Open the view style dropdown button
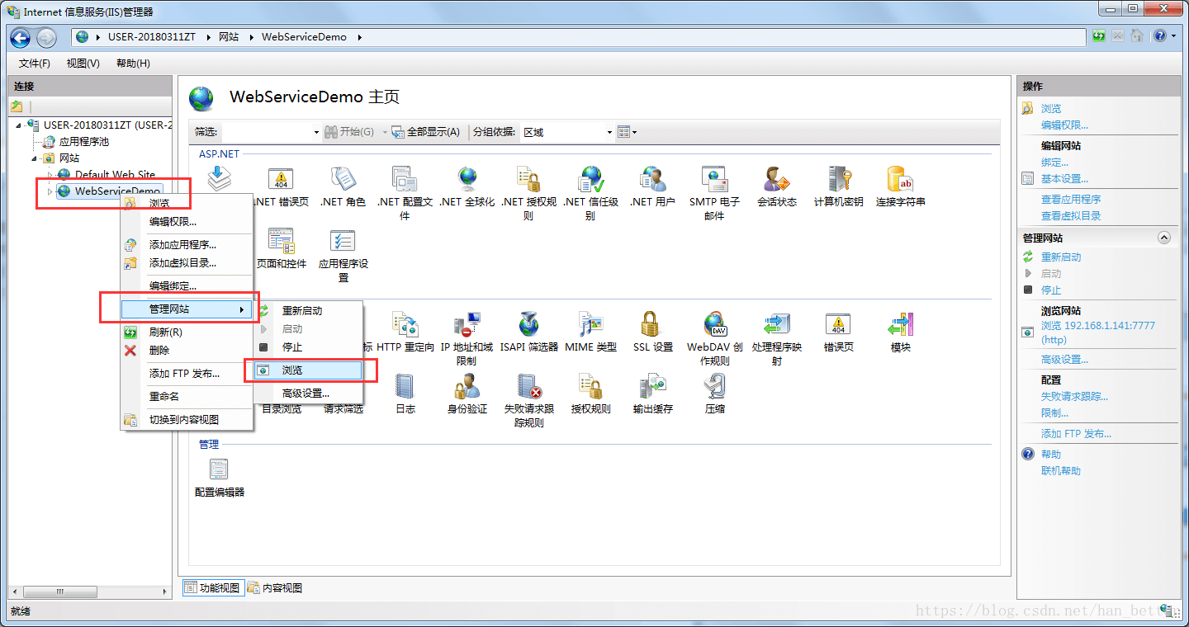Viewport: 1189px width, 627px height. click(628, 132)
